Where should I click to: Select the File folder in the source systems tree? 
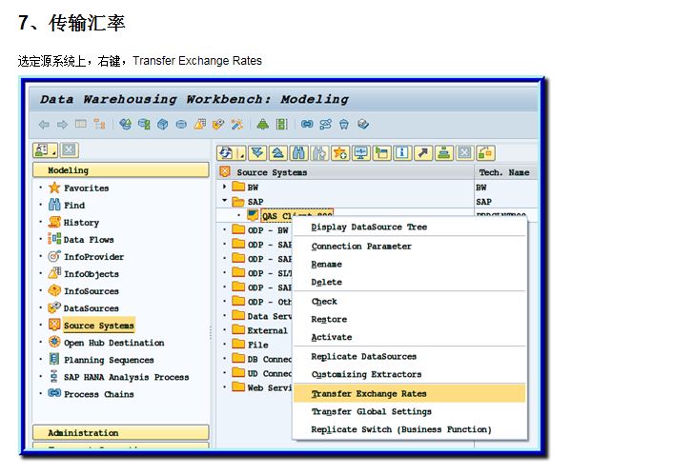pos(257,345)
